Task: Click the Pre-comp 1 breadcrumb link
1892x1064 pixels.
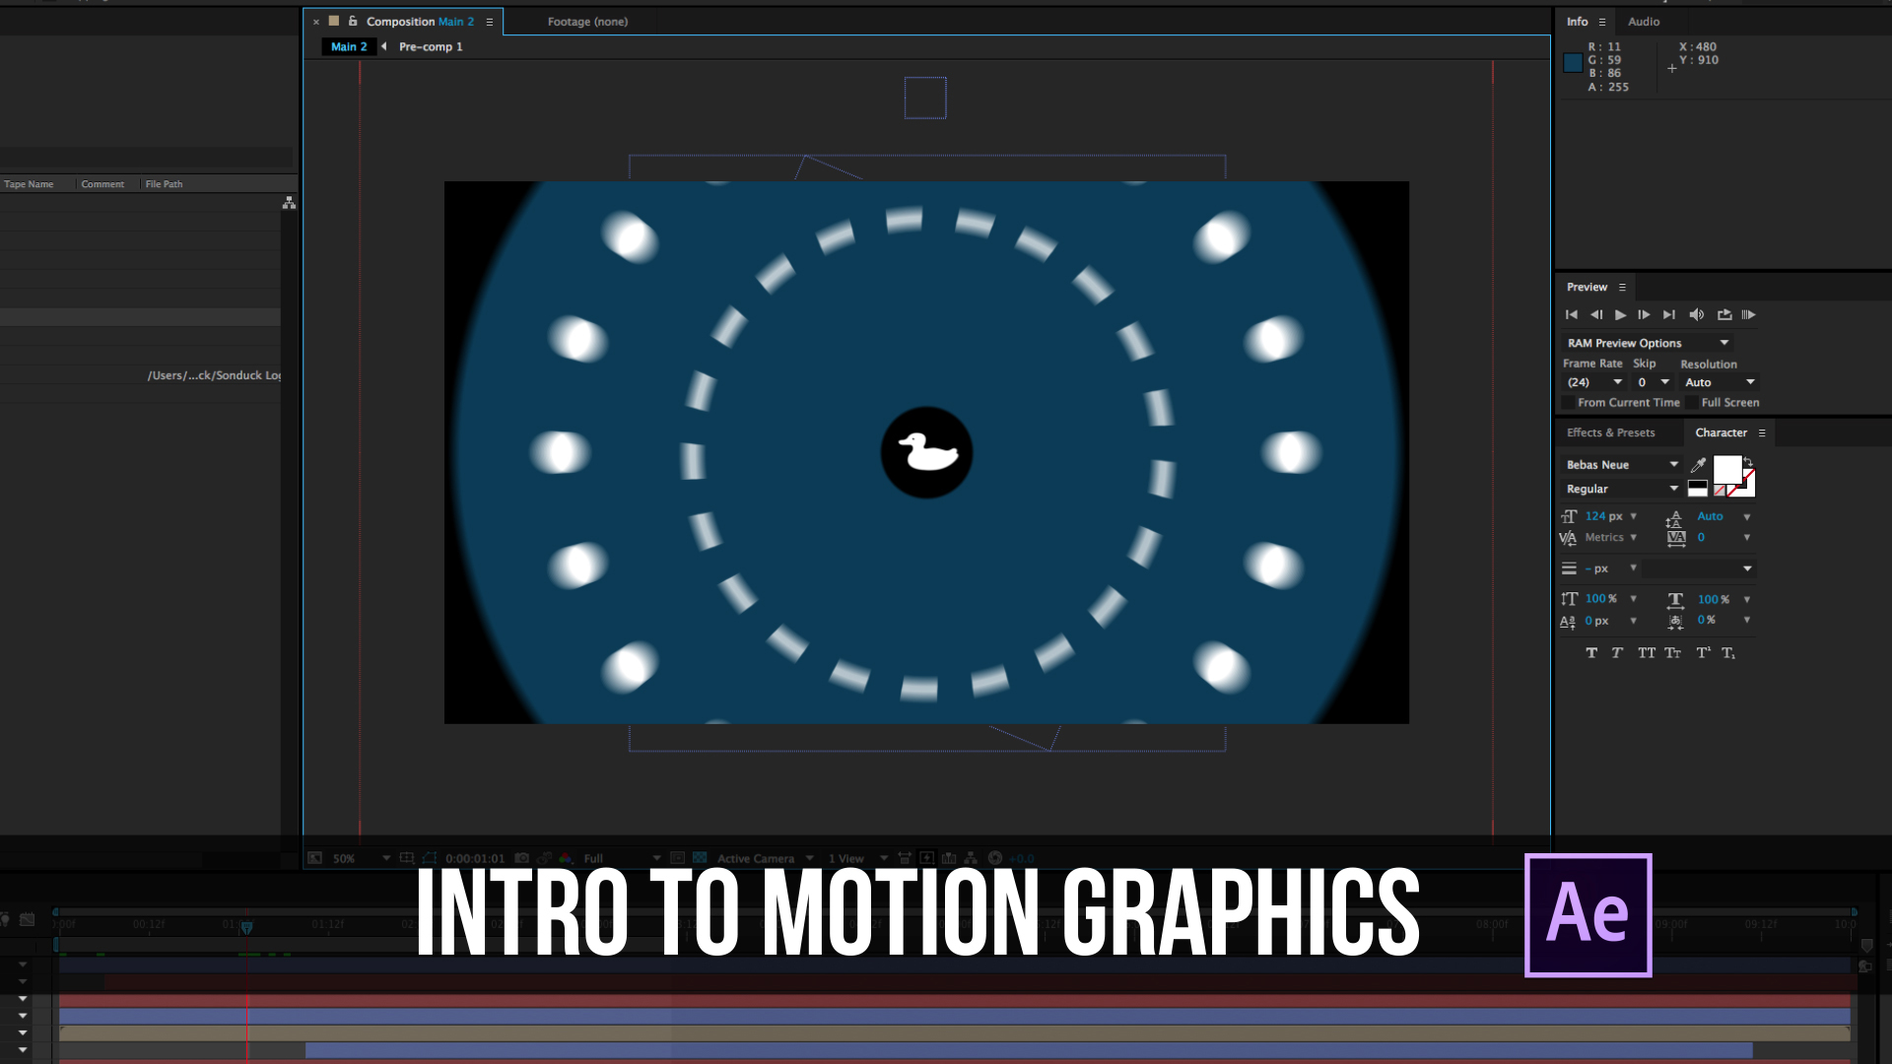Action: click(431, 46)
